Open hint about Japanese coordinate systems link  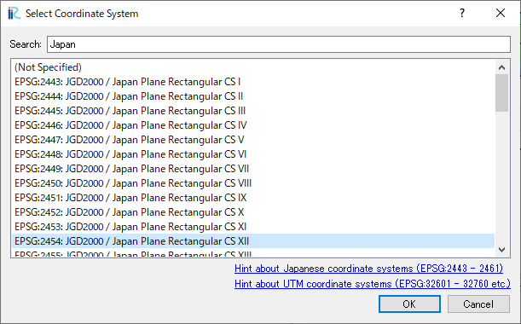(369, 269)
